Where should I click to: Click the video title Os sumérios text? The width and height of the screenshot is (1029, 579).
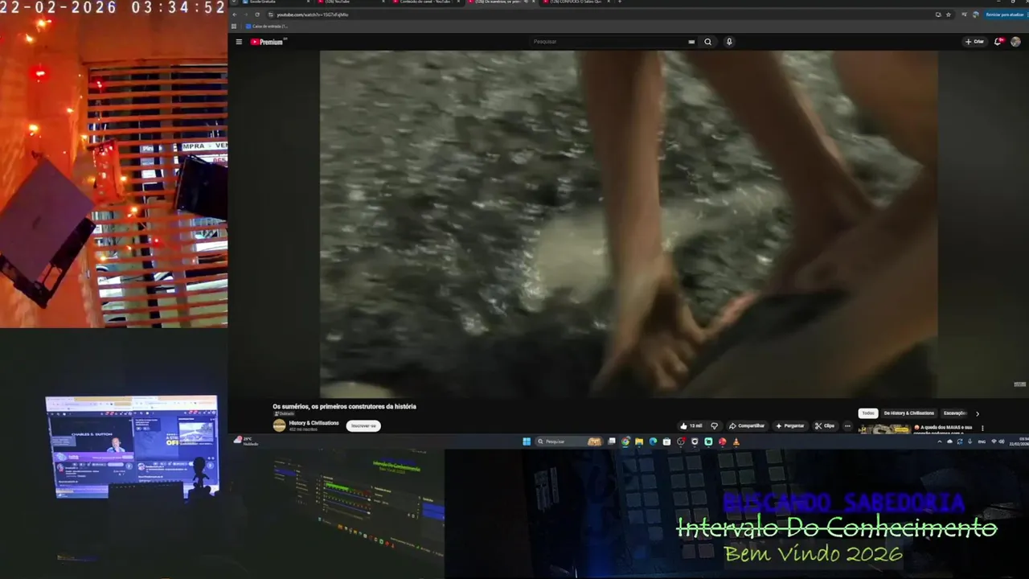click(344, 407)
